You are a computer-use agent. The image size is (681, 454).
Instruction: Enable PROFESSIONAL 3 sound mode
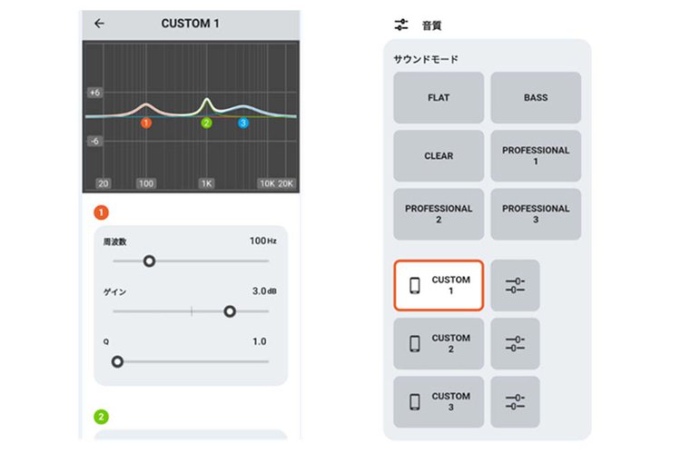coord(536,214)
